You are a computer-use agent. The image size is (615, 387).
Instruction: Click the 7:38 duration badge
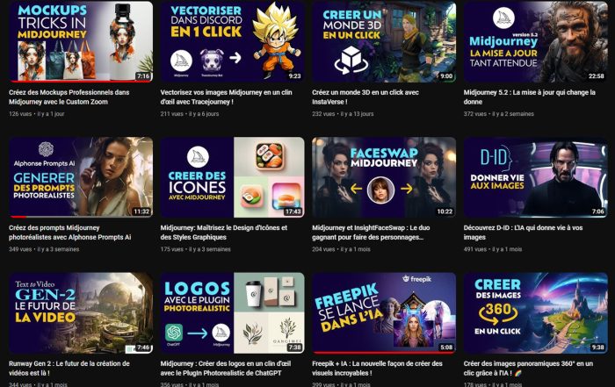[294, 348]
